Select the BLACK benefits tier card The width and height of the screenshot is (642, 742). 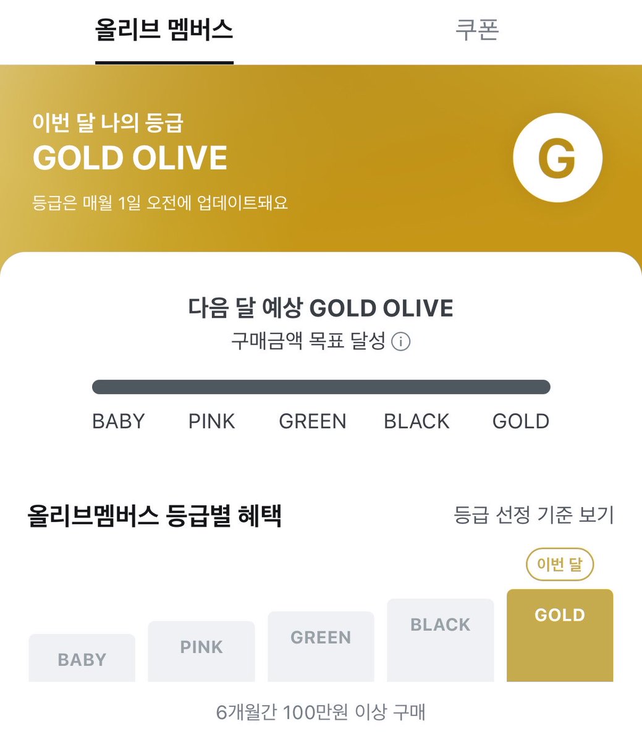click(x=441, y=641)
